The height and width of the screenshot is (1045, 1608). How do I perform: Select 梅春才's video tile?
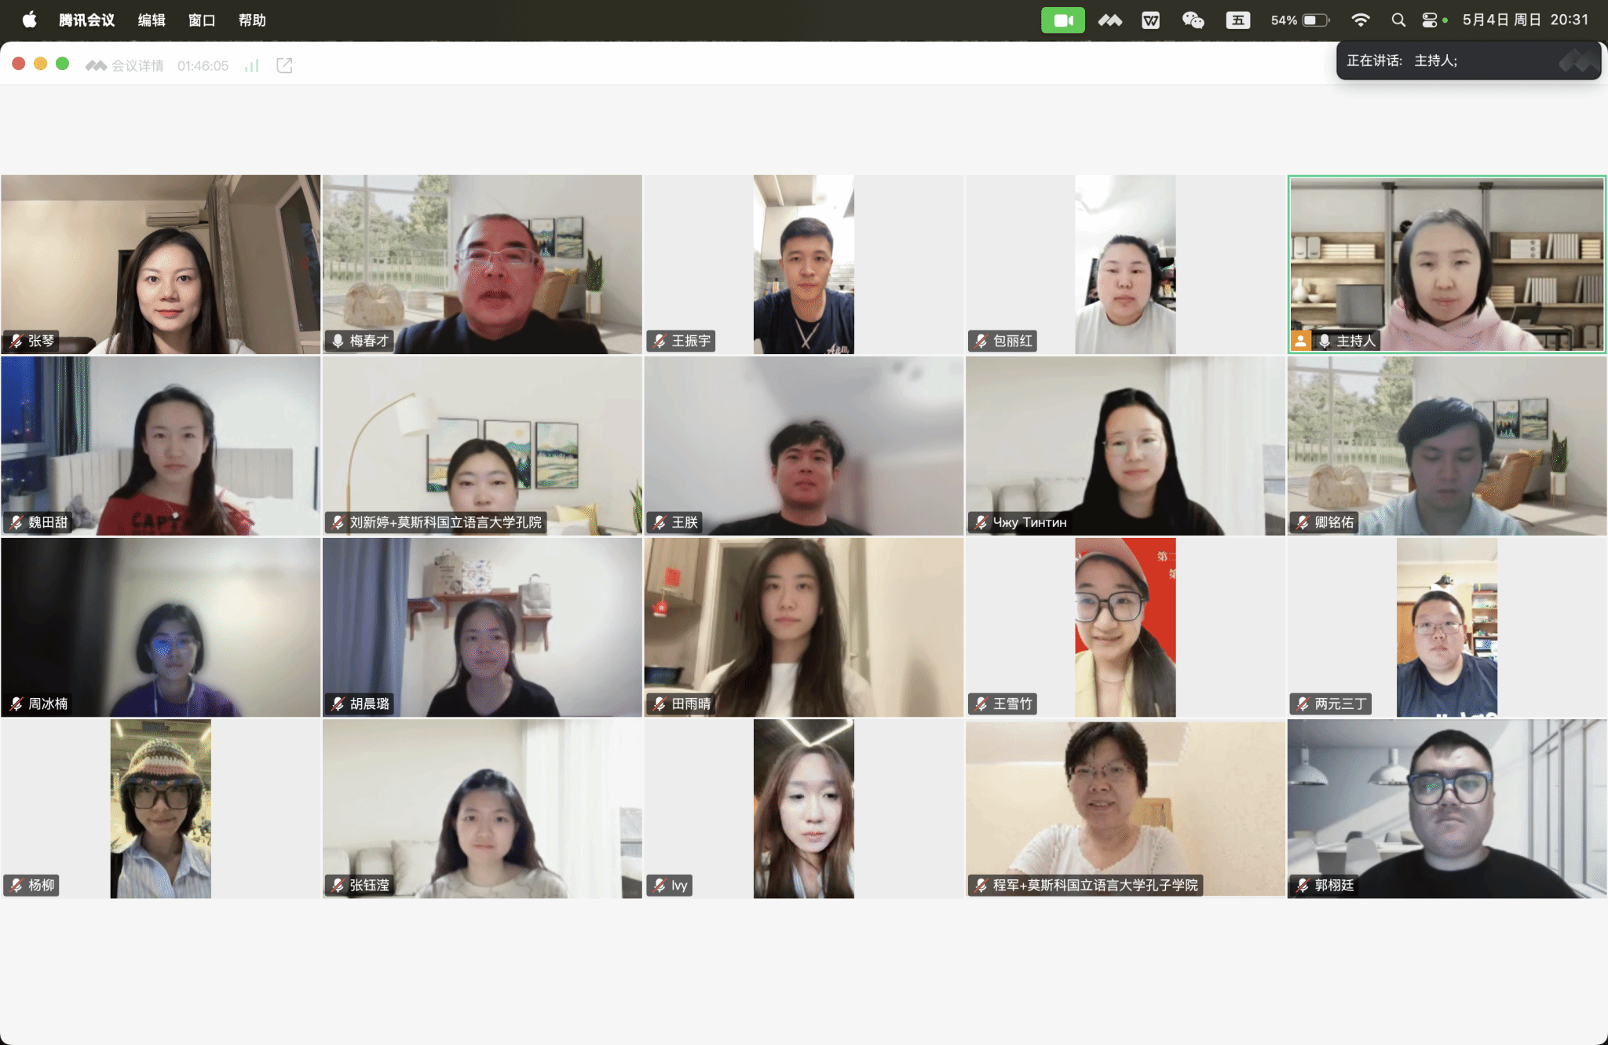click(x=482, y=264)
